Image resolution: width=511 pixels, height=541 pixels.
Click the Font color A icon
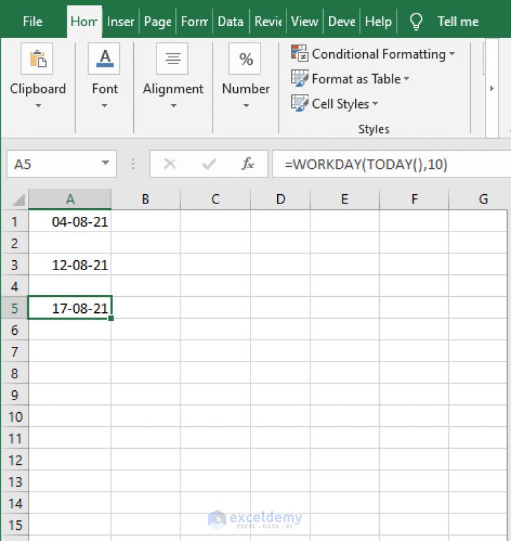(x=104, y=59)
